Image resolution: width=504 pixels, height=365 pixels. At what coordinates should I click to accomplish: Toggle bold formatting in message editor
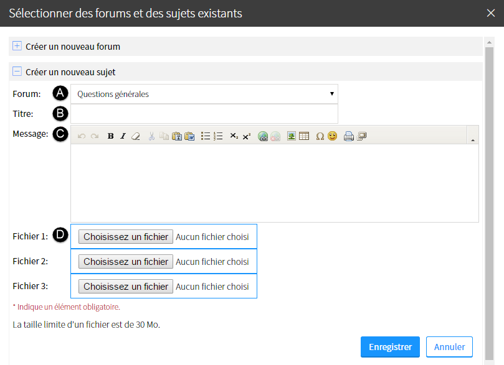click(110, 136)
